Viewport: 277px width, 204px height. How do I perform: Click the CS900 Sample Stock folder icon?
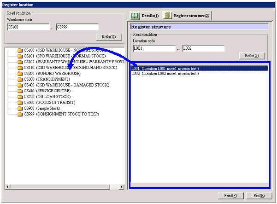pyautogui.click(x=20, y=108)
